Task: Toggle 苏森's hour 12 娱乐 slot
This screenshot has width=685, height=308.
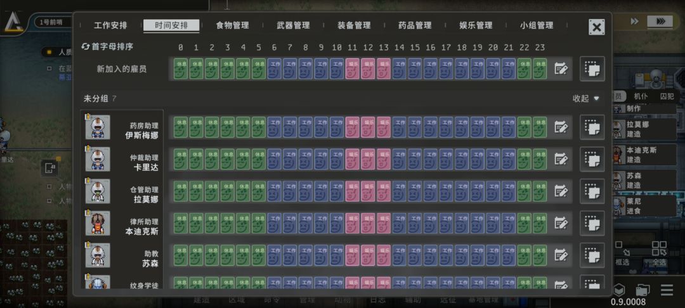Action: coord(369,255)
